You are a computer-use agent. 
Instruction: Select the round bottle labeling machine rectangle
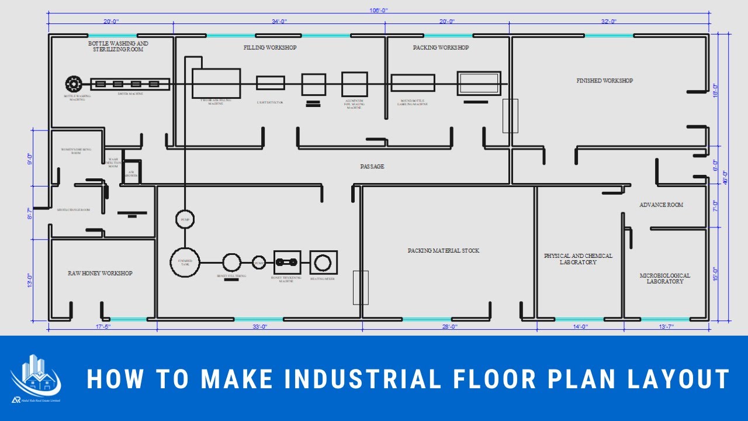click(413, 83)
